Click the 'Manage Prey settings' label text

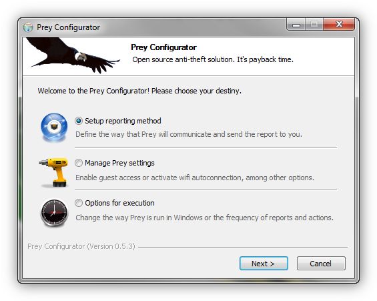(x=119, y=163)
